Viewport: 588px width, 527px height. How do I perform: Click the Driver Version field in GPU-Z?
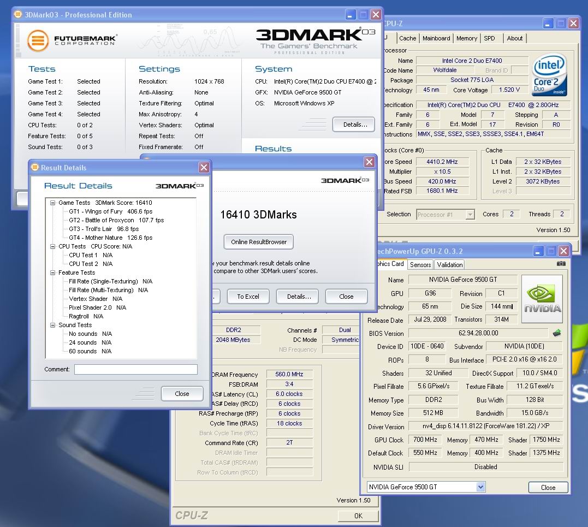point(485,426)
